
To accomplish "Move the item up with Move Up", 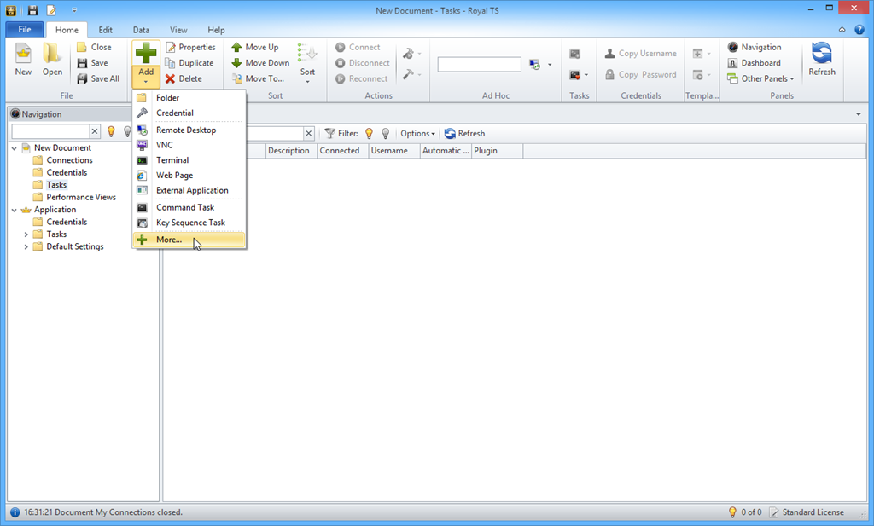I will click(x=254, y=47).
